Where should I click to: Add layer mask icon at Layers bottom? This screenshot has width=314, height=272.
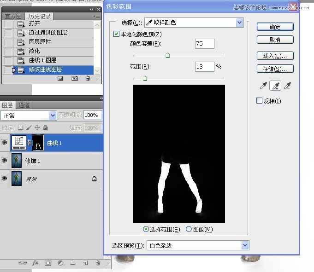tap(48, 263)
